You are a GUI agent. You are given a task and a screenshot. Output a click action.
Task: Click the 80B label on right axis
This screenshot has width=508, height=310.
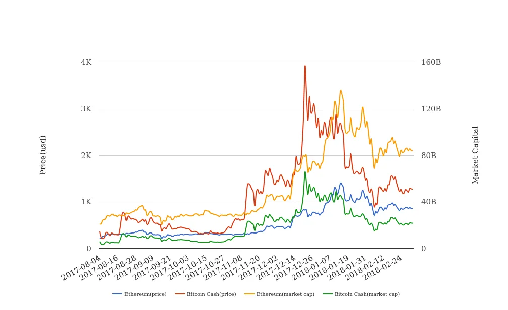pyautogui.click(x=429, y=156)
